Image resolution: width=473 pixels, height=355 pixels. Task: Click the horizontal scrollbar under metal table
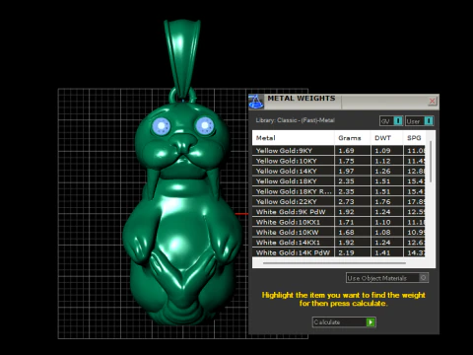tap(334, 263)
